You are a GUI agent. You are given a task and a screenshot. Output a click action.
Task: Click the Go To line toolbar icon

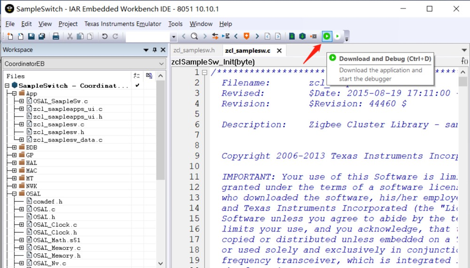click(x=226, y=36)
